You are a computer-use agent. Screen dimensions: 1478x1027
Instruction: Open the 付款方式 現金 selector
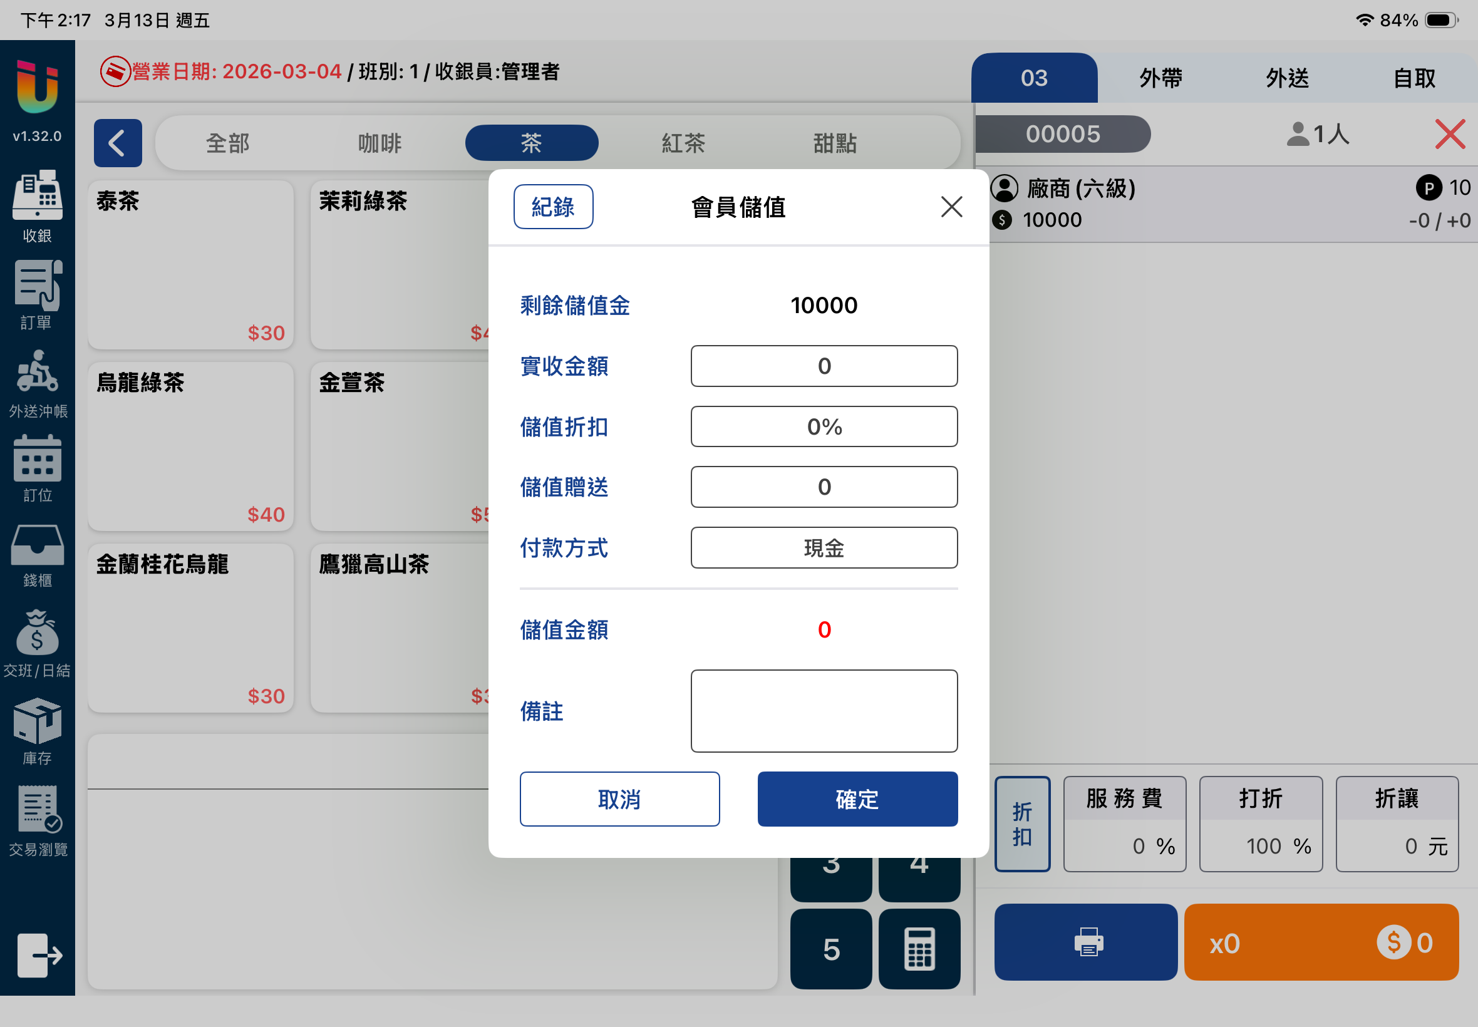[824, 547]
